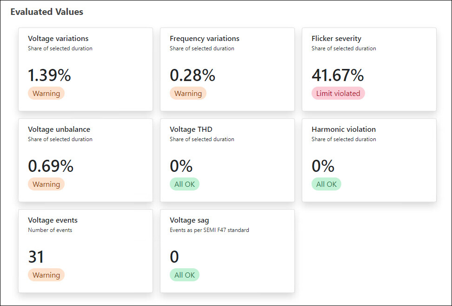Screen dimensions: 452x306
Task: Click the Voltage events count of 31
Action: coord(36,257)
